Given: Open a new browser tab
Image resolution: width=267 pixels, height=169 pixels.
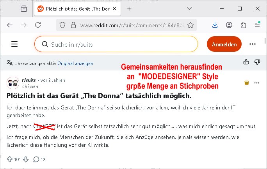Looking at the screenshot, I should 129,9.
